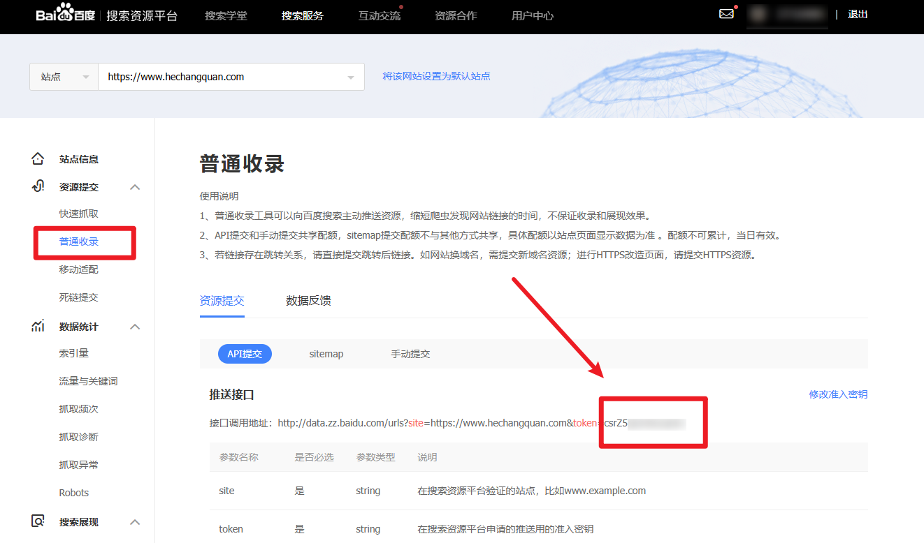Image resolution: width=924 pixels, height=543 pixels.
Task: Click the 搜索资源平台 platform title
Action: (143, 15)
